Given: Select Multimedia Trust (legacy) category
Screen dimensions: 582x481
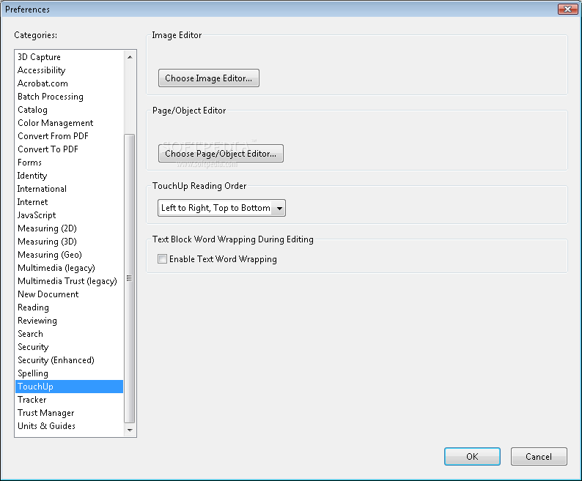Looking at the screenshot, I should pos(69,281).
